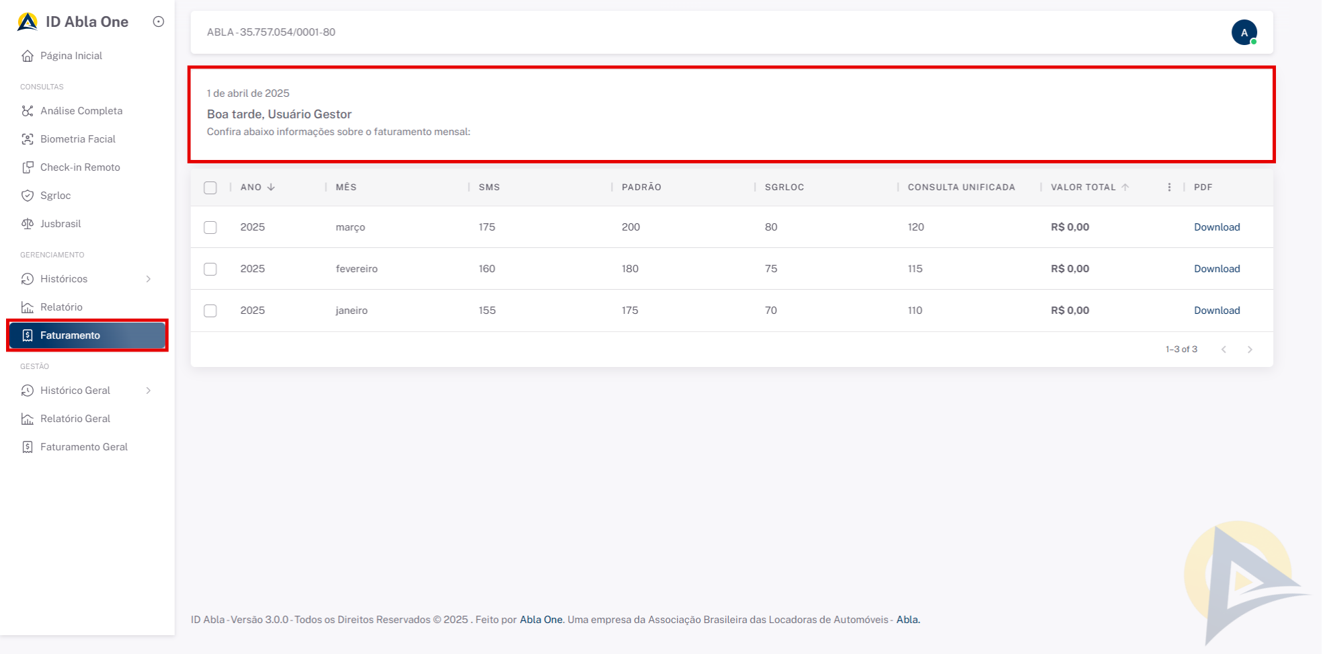This screenshot has width=1323, height=654.
Task: Click the Biometria Facial face icon
Action: [28, 139]
